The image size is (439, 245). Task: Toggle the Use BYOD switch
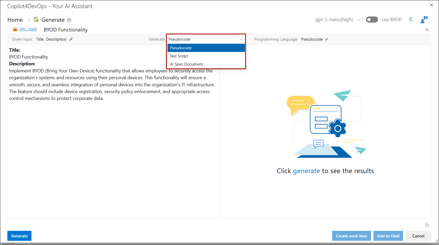tap(372, 20)
